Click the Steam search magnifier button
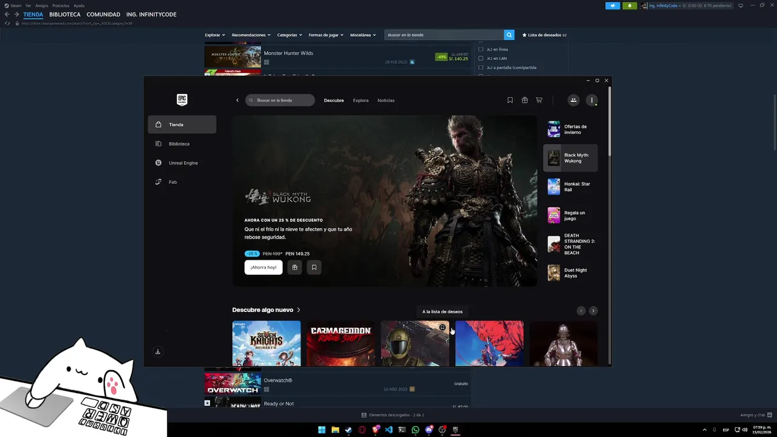The height and width of the screenshot is (437, 777). (x=509, y=35)
